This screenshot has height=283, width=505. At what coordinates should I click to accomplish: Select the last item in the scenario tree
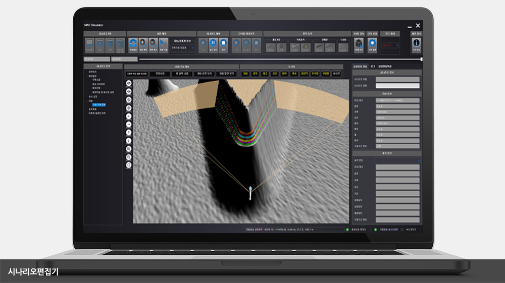point(97,113)
